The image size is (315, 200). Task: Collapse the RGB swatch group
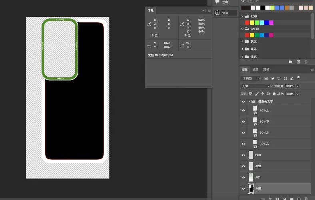[242, 16]
